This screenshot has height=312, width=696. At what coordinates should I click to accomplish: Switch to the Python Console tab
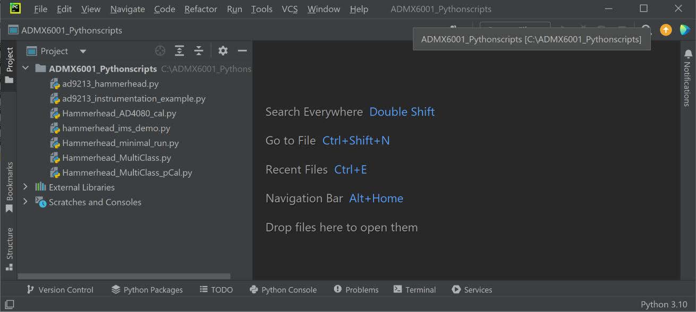click(x=283, y=290)
